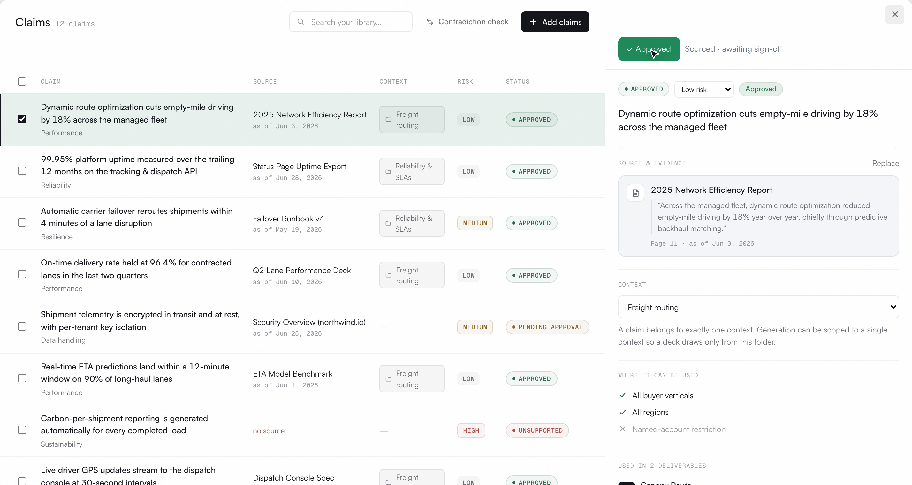Check the Live driver GPS updates claim checkbox
912x485 pixels.
22,481
